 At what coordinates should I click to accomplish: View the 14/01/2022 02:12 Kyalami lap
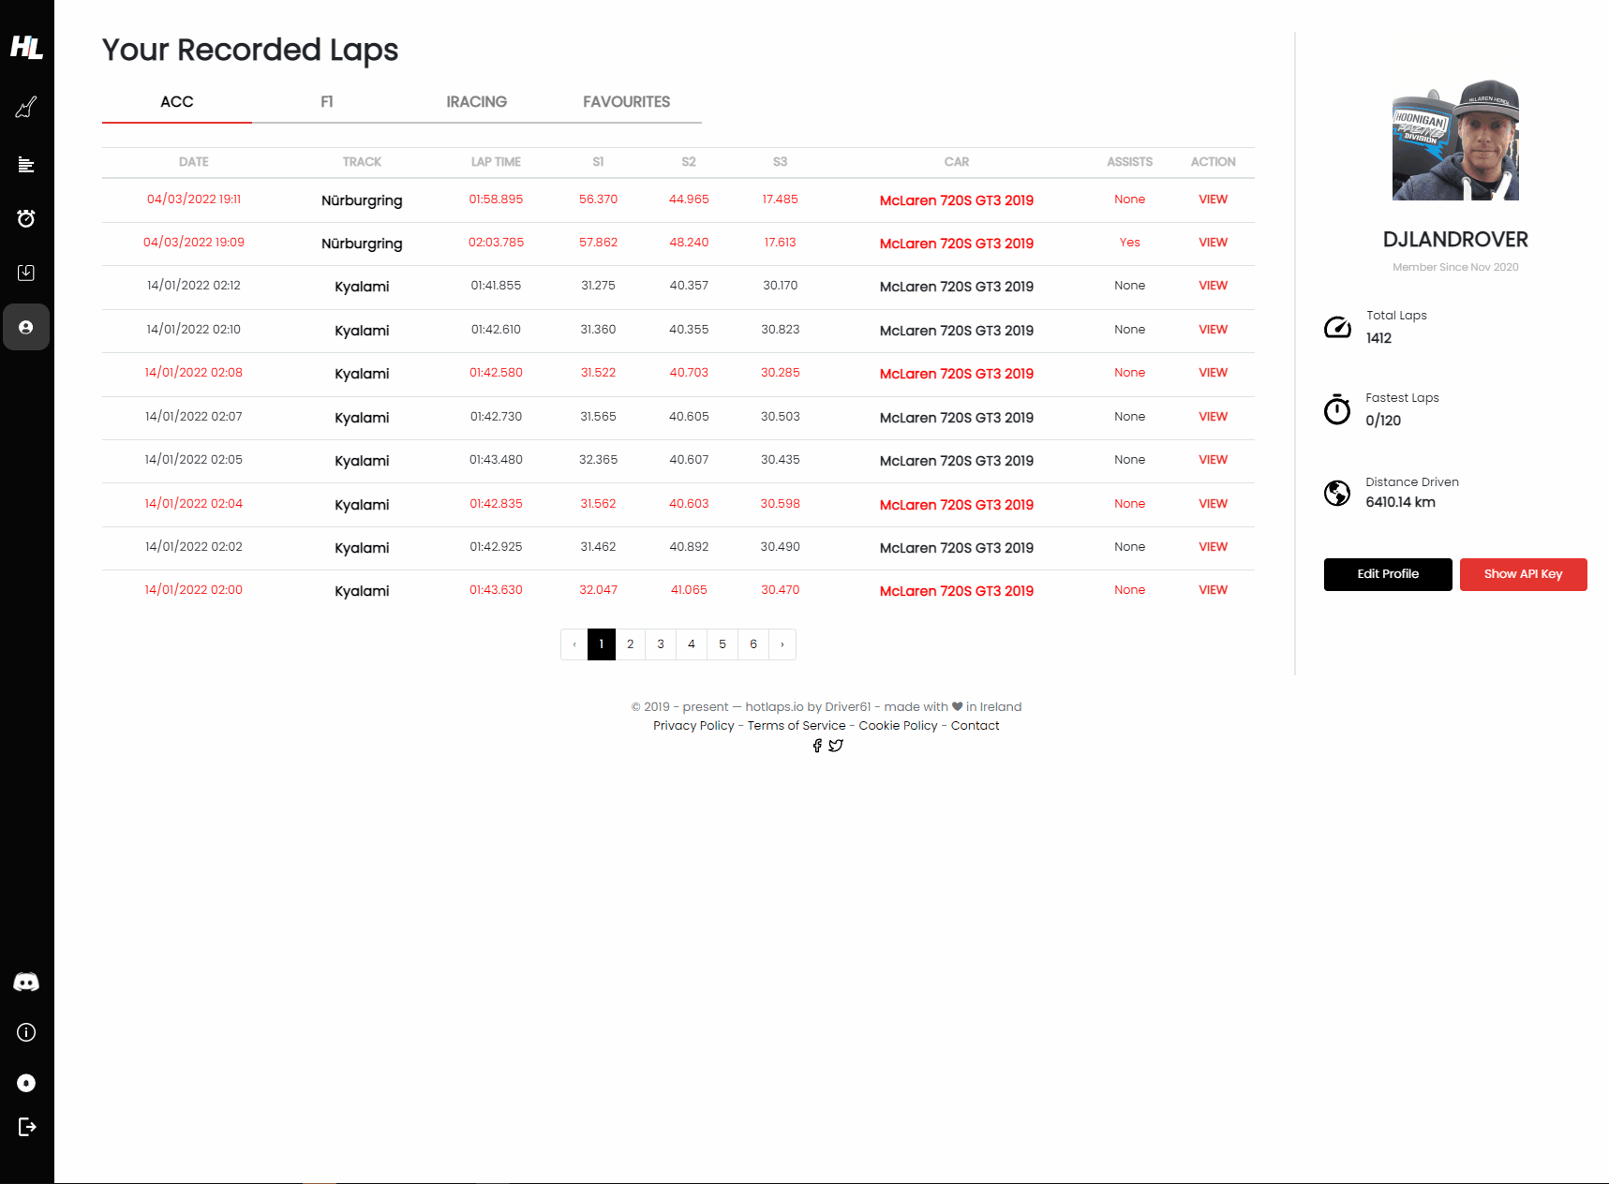[1214, 286]
